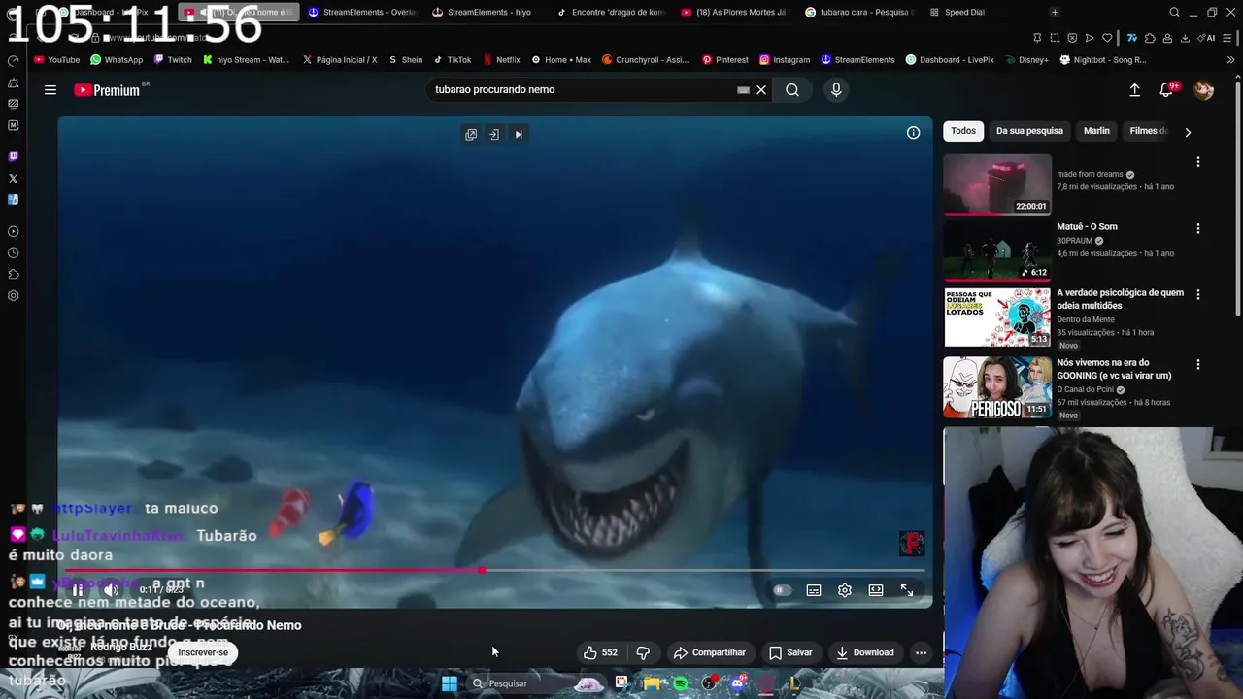Open Twitch icon in browser sidebar
This screenshot has height=699, width=1243.
[x=13, y=156]
